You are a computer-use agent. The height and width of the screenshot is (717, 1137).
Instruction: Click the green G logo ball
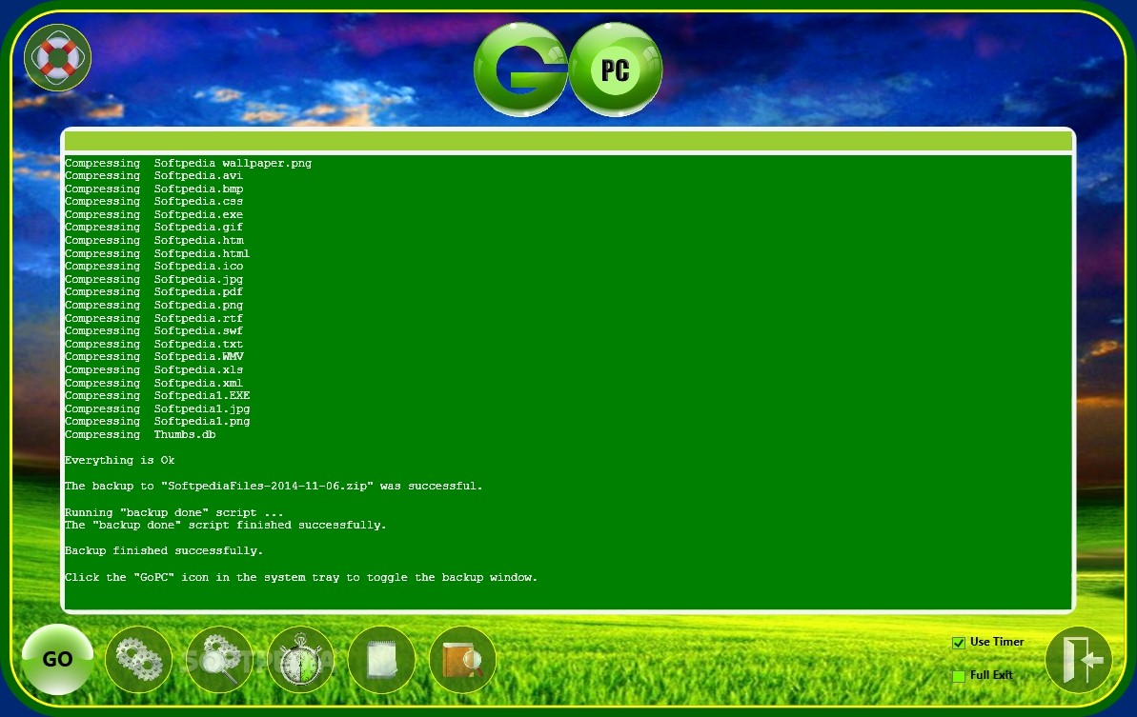[x=520, y=70]
